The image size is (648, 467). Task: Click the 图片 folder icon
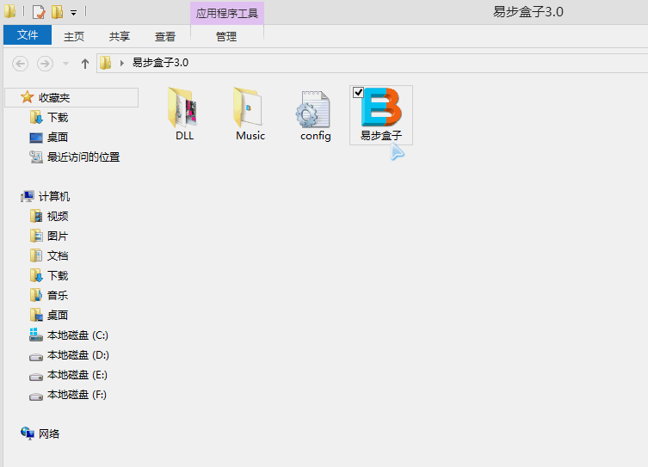(36, 236)
